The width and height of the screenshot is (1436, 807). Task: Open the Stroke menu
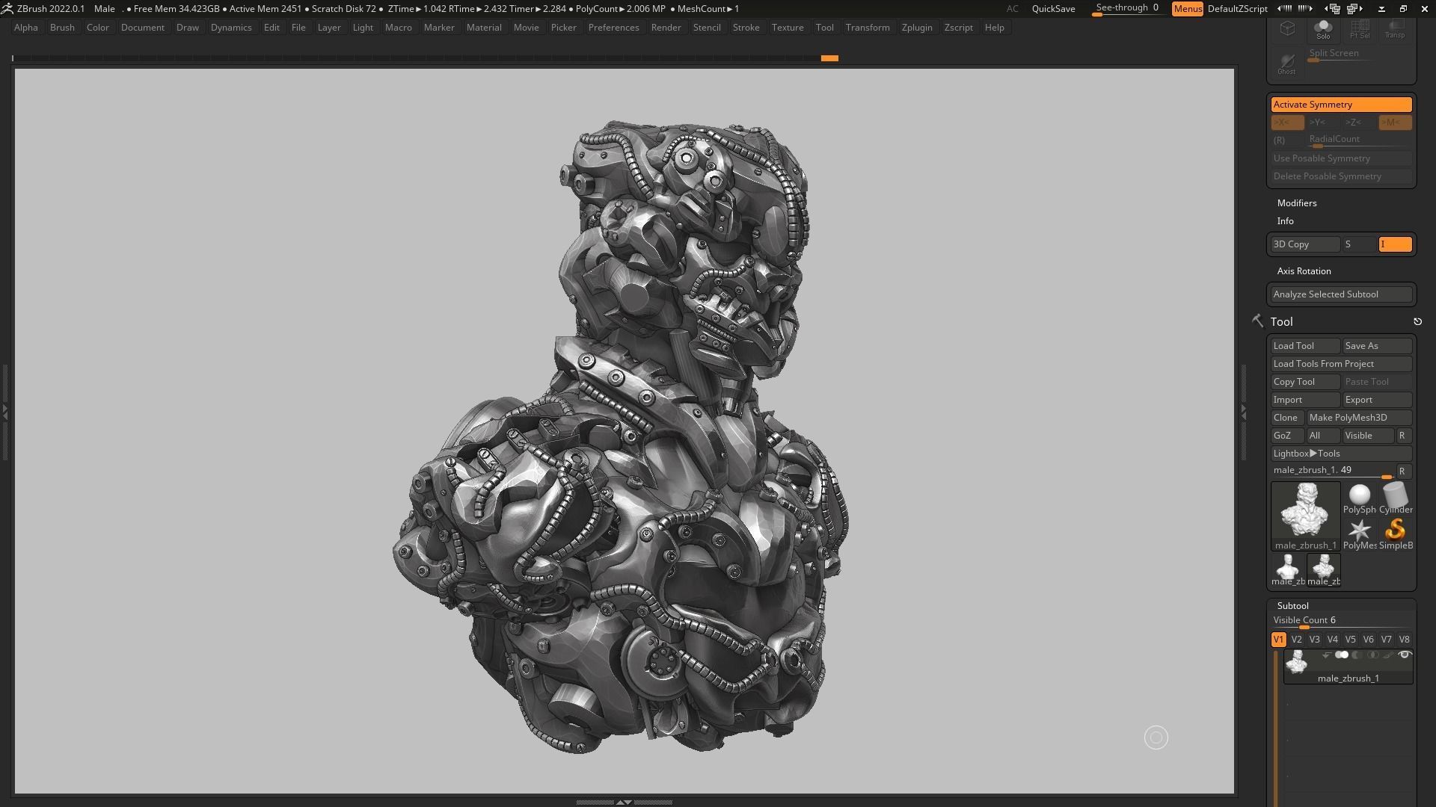(x=745, y=28)
